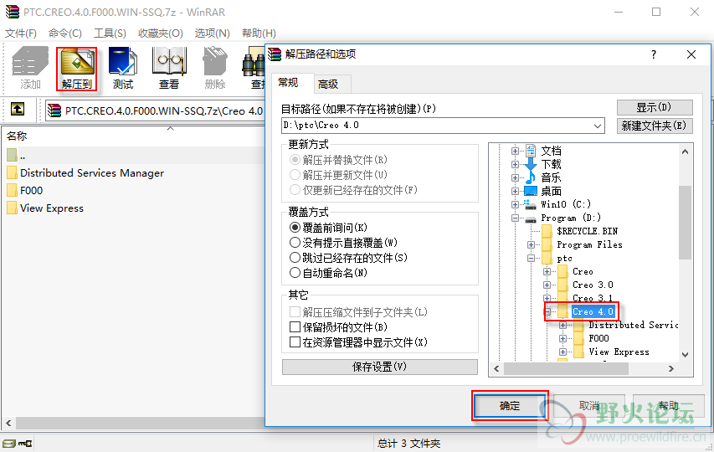Click the $RECYCLE.BIN folder icon
714x452 pixels.
coord(547,231)
